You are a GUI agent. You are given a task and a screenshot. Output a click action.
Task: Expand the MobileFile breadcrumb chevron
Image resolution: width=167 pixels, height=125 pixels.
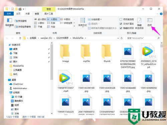pyautogui.click(x=86, y=38)
